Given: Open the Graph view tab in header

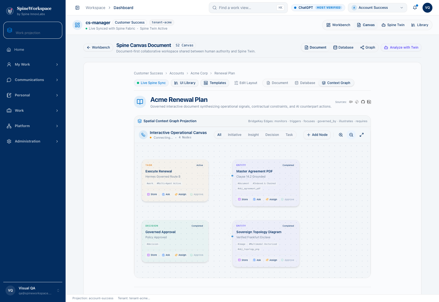Looking at the screenshot, I should 368,47.
